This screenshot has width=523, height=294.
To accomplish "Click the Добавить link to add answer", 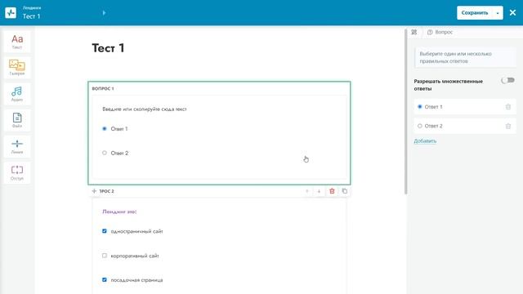I will point(425,141).
